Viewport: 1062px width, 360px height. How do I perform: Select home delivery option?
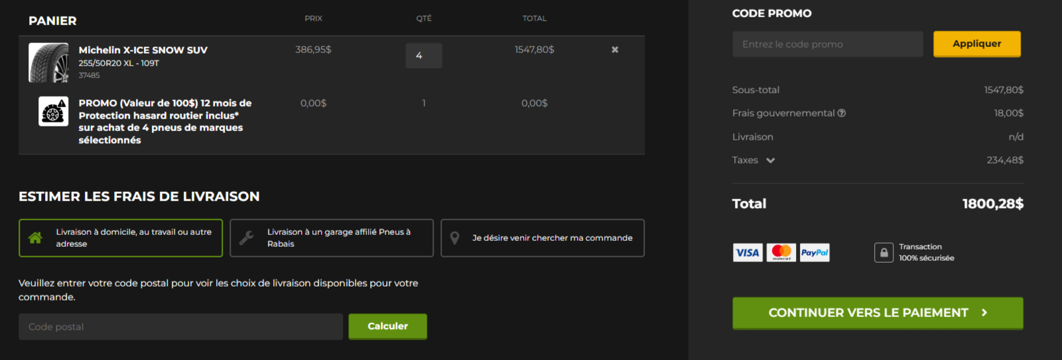pos(121,238)
